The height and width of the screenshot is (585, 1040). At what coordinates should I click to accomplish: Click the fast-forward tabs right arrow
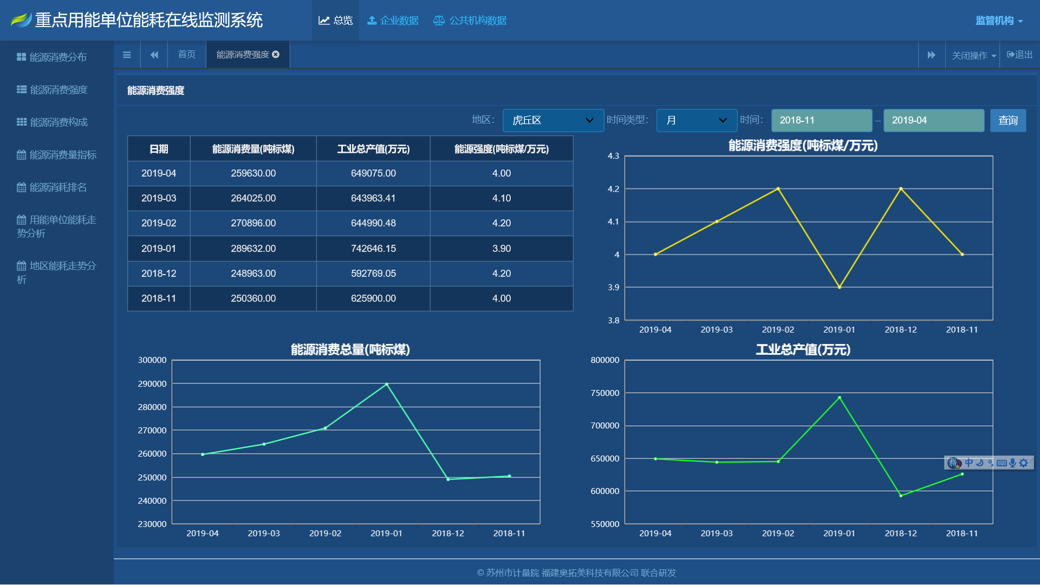[x=931, y=55]
